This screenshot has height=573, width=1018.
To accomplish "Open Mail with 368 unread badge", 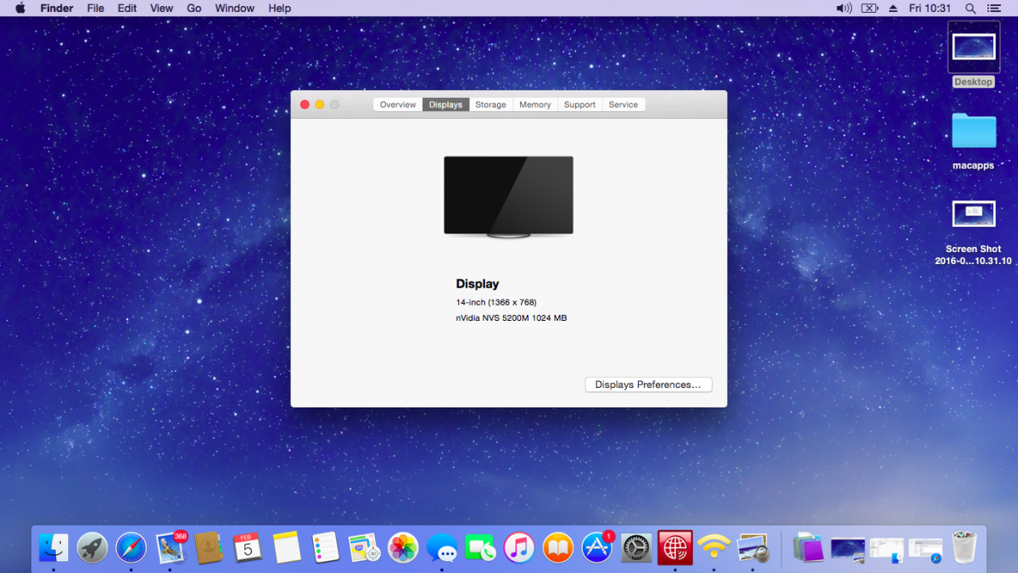I will pyautogui.click(x=171, y=548).
